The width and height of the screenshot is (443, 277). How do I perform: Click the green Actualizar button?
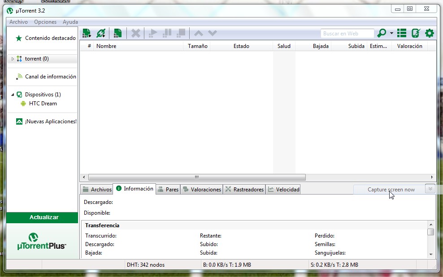tap(42, 217)
